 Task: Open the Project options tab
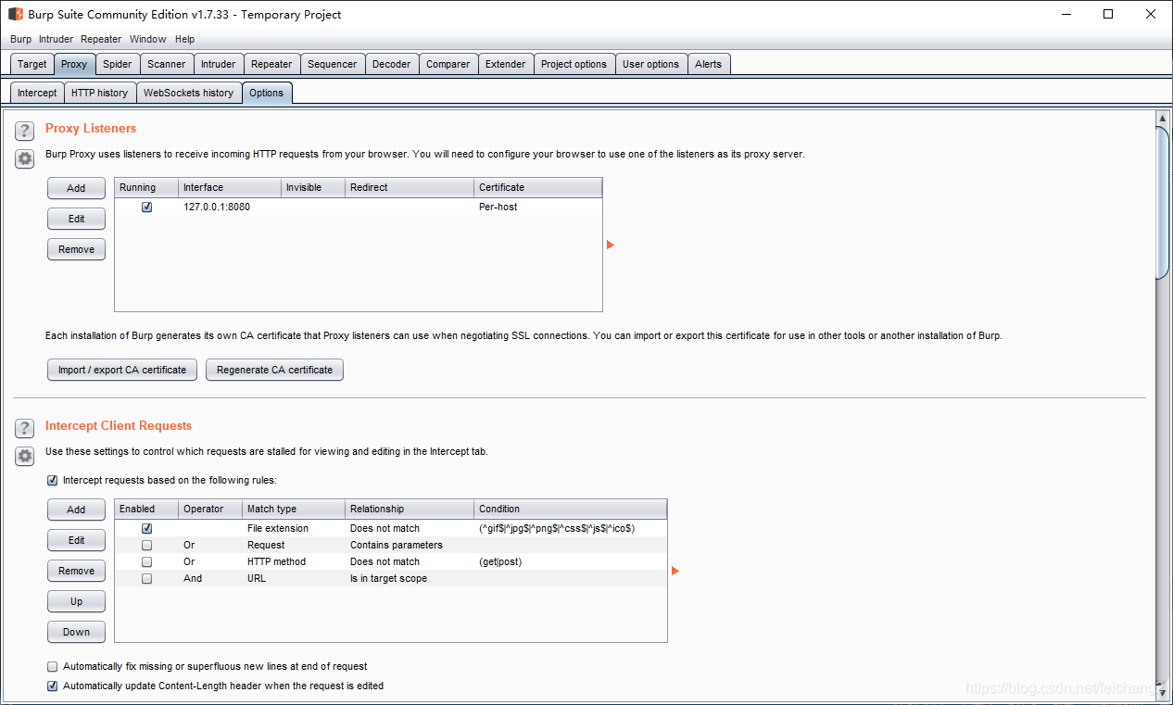[x=574, y=64]
